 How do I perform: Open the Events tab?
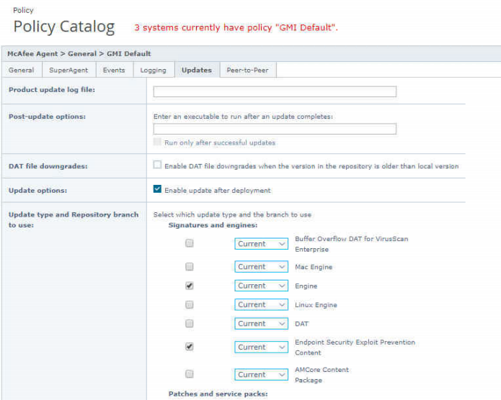(x=114, y=71)
